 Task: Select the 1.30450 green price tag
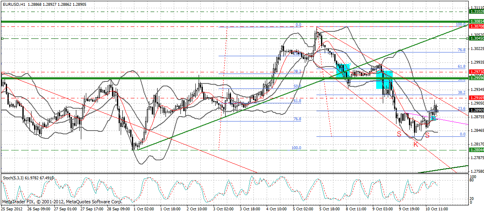tap(476, 38)
